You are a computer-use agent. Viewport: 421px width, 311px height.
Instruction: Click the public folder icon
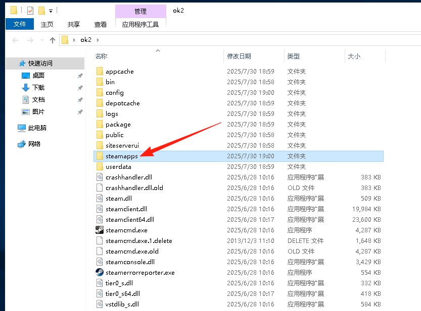tap(100, 135)
